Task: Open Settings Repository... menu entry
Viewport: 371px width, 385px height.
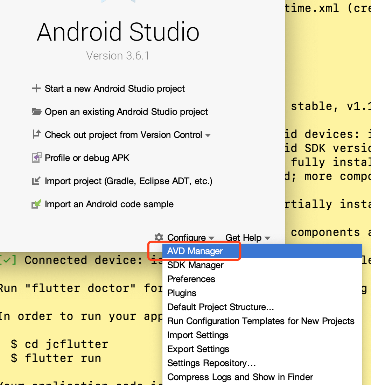Action: pyautogui.click(x=262, y=363)
